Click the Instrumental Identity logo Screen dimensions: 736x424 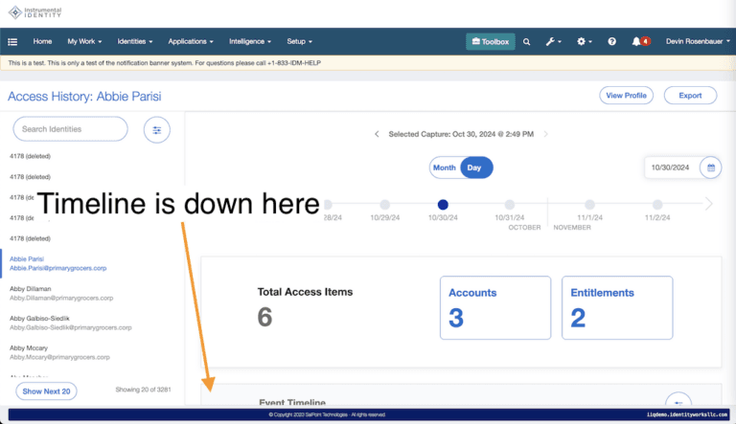pyautogui.click(x=35, y=12)
